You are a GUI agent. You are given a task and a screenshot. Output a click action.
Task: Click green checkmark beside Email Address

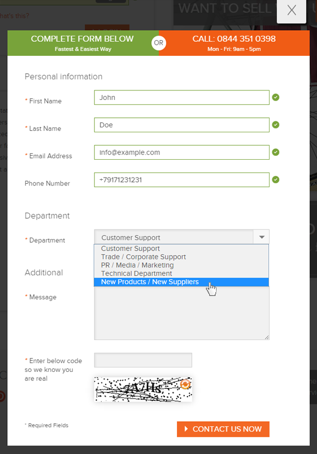[276, 152]
